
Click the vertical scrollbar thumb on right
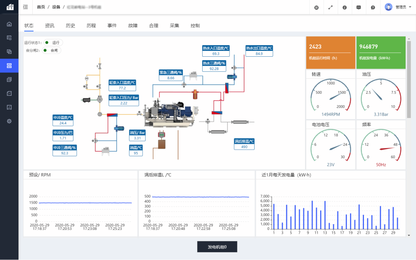(x=409, y=79)
